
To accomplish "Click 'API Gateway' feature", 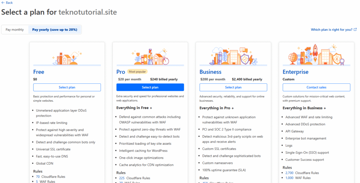I will [295, 131].
